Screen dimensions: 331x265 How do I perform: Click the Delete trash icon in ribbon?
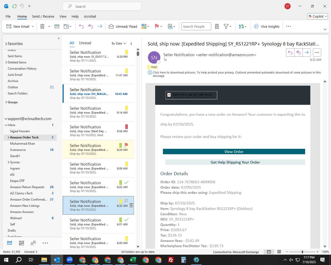(x=42, y=26)
